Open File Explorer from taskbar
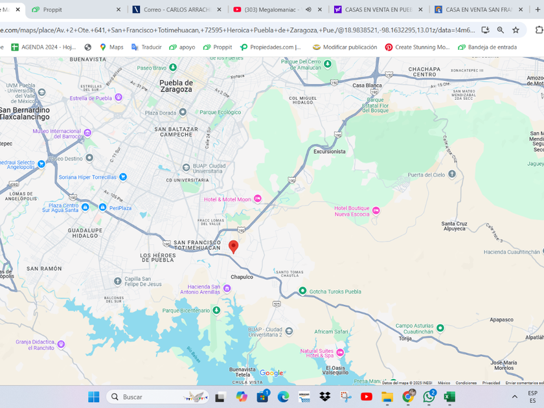This screenshot has width=544, height=408. tap(387, 397)
